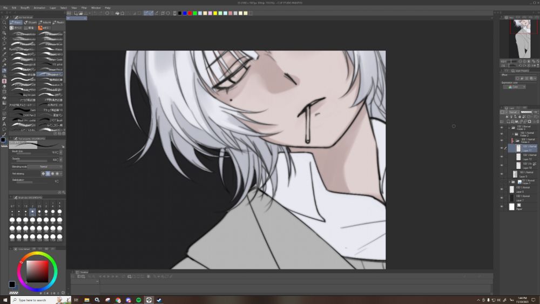Select the Layer 12 thumbnail

tap(518, 157)
